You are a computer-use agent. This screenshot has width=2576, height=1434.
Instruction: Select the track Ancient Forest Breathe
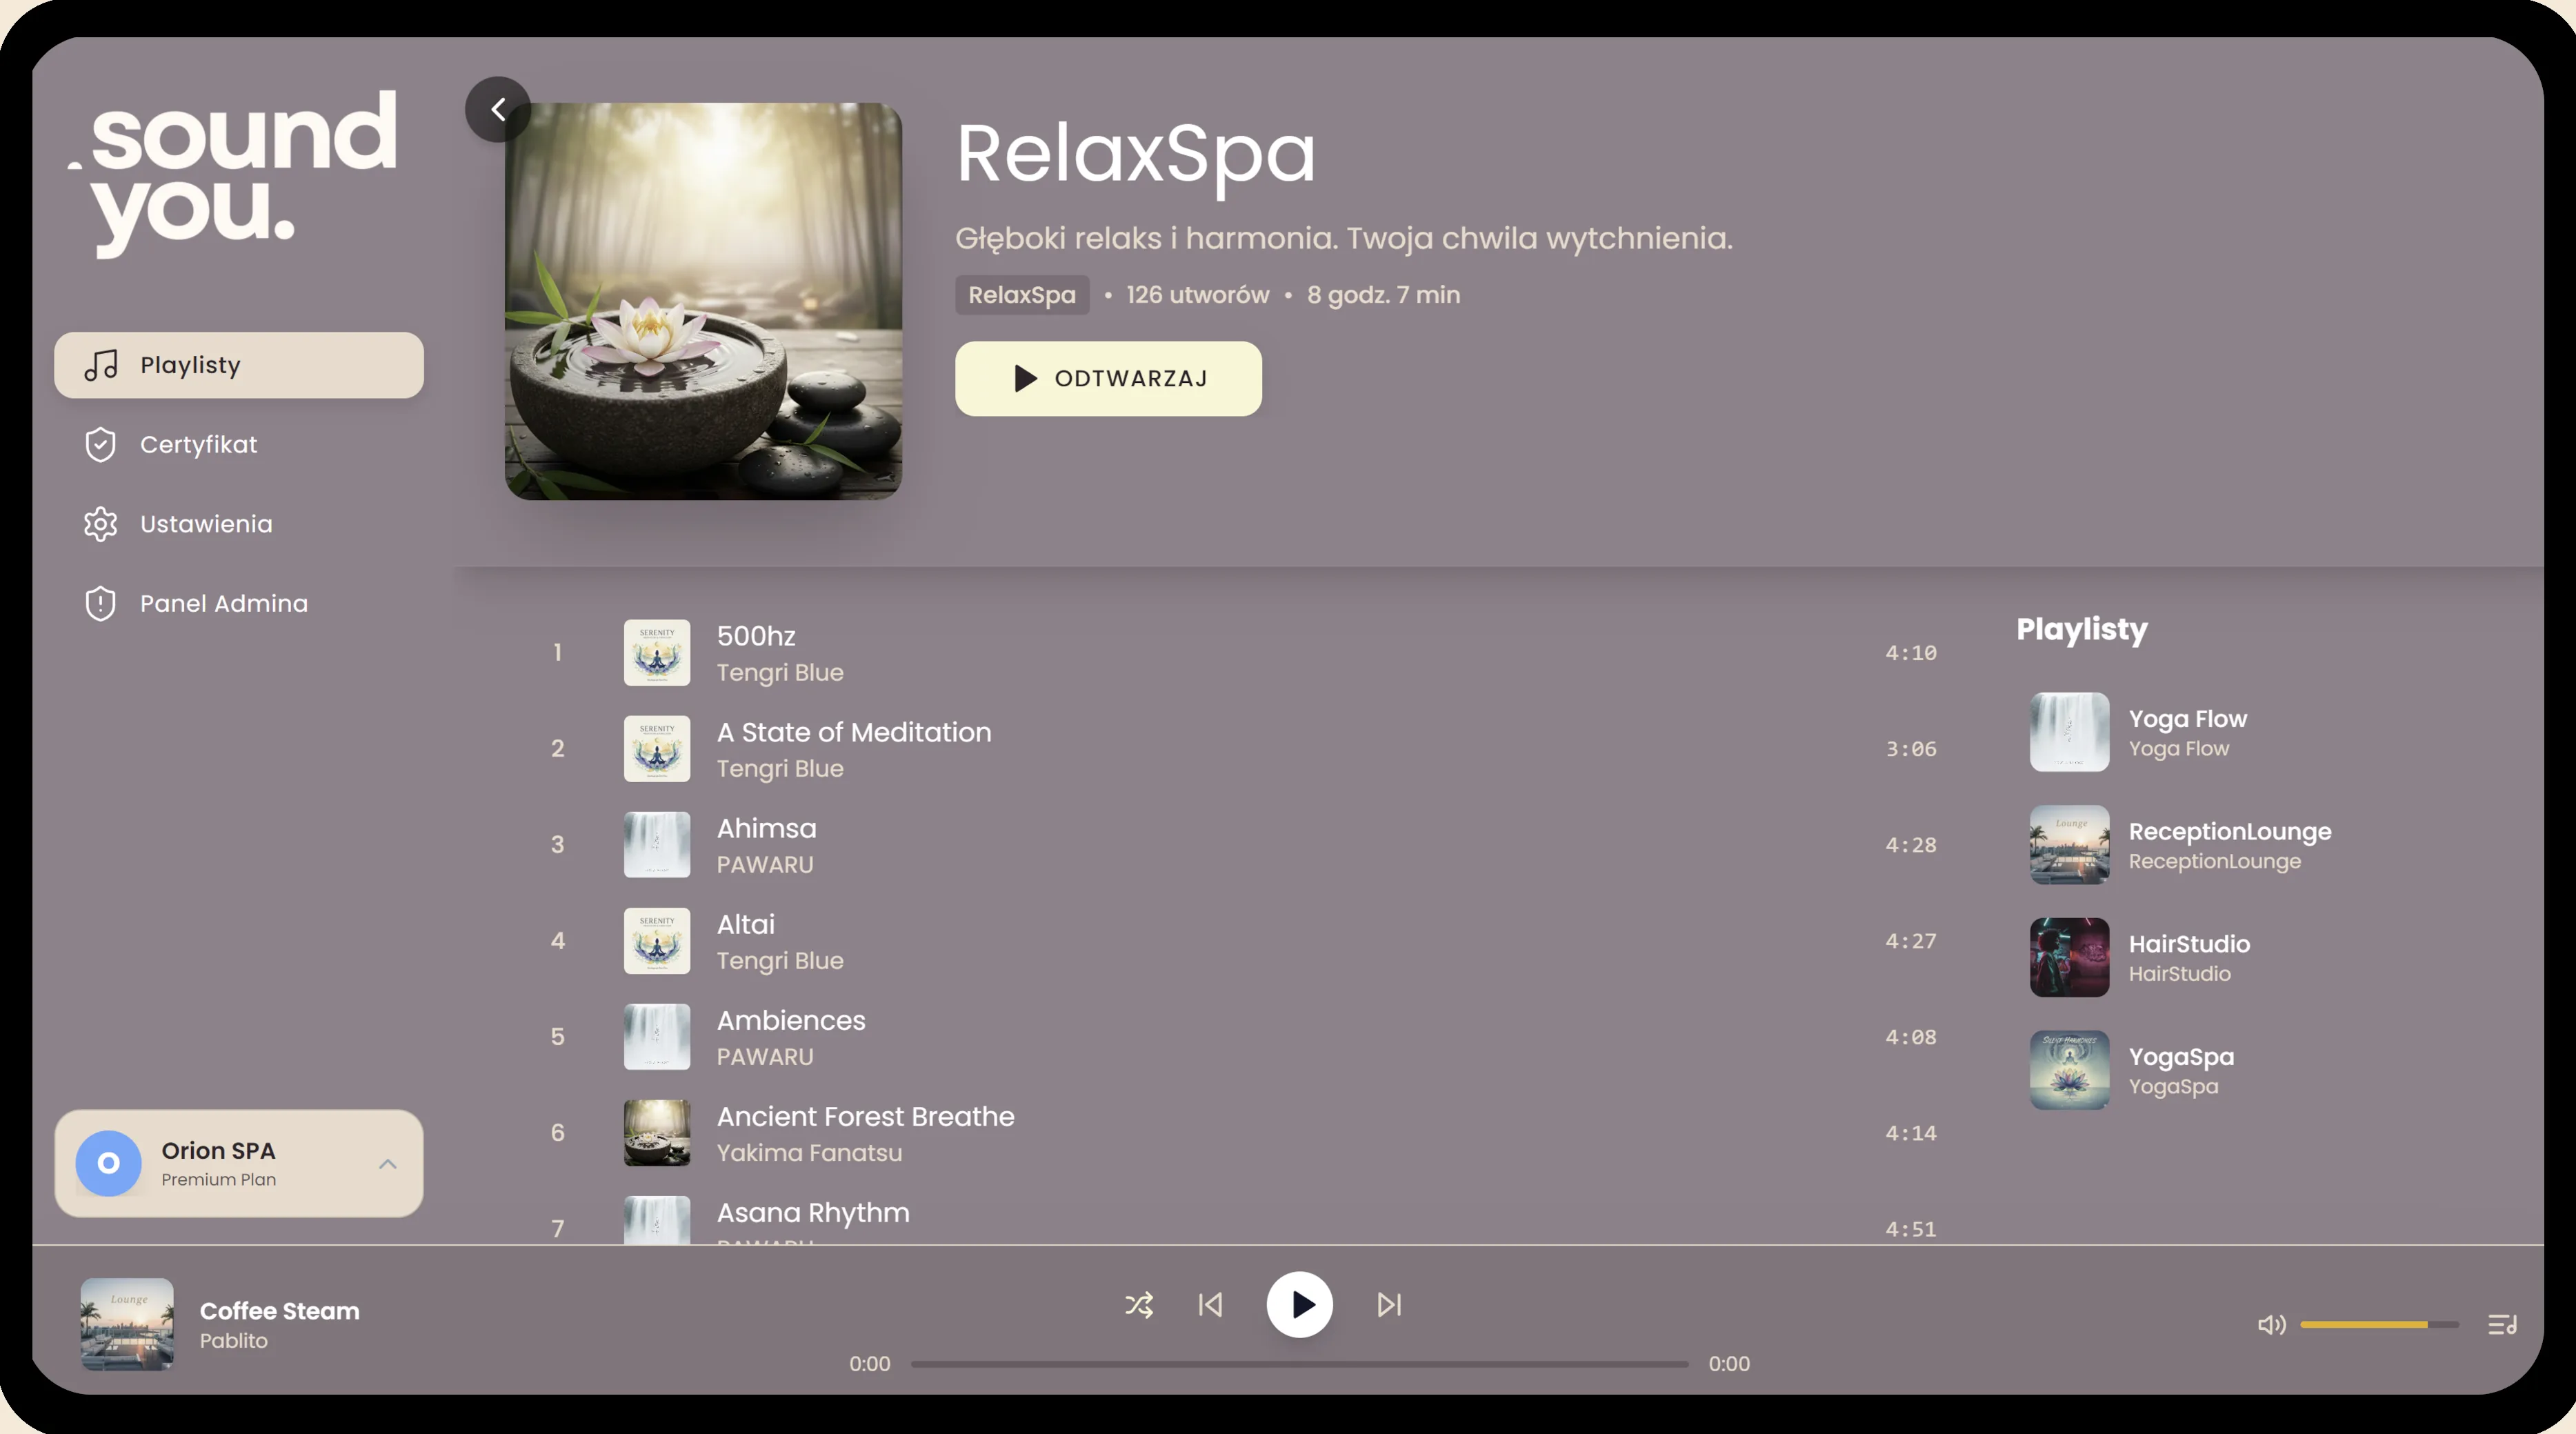coord(865,1117)
